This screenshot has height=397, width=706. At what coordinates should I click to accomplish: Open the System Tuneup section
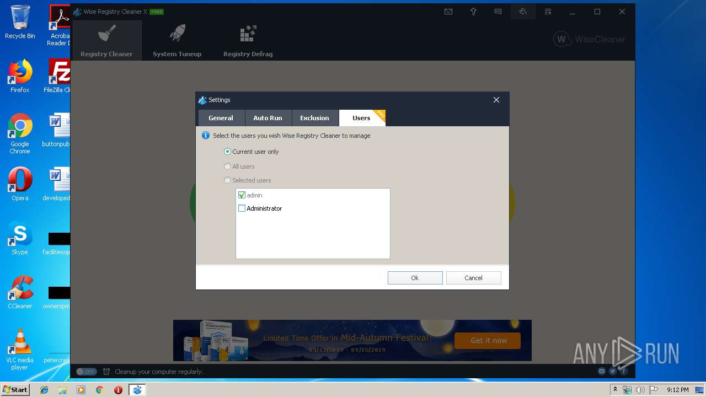pyautogui.click(x=177, y=41)
